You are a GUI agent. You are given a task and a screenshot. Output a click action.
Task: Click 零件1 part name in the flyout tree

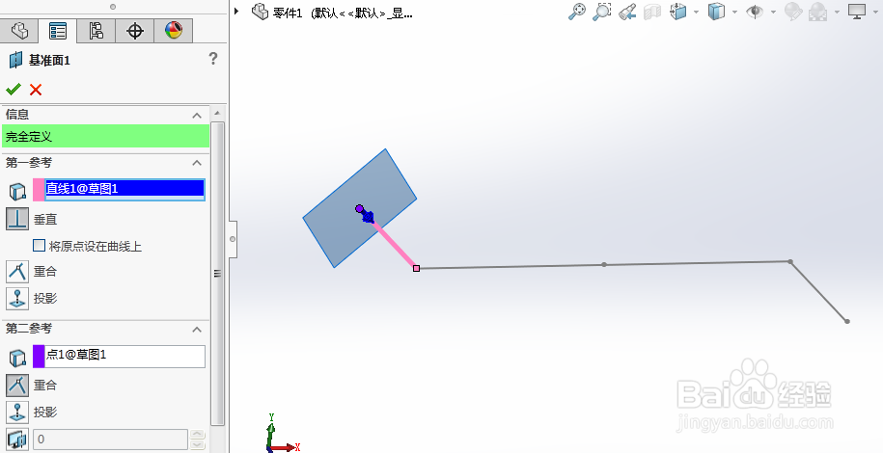pos(288,13)
